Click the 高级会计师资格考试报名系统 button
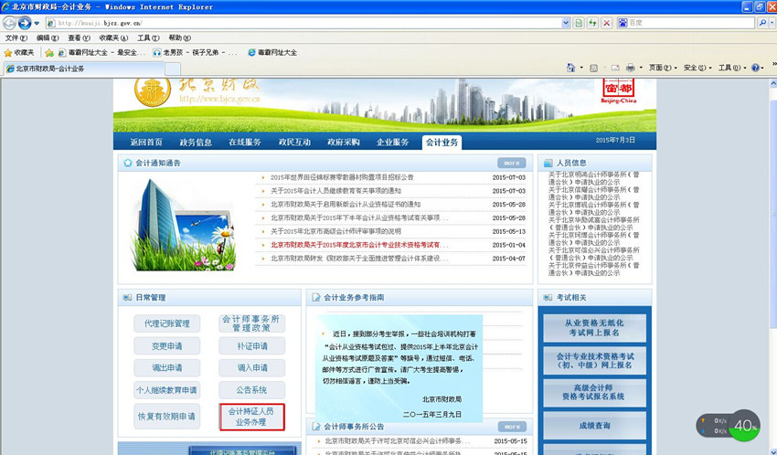The height and width of the screenshot is (455, 777). point(594,393)
